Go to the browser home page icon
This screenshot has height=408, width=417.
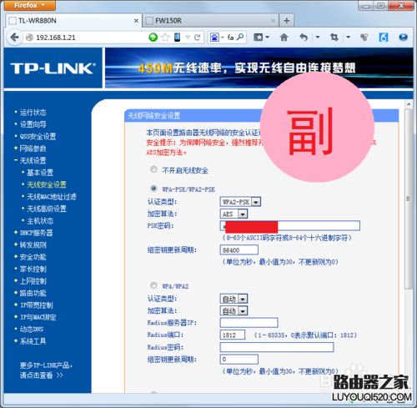tap(284, 38)
